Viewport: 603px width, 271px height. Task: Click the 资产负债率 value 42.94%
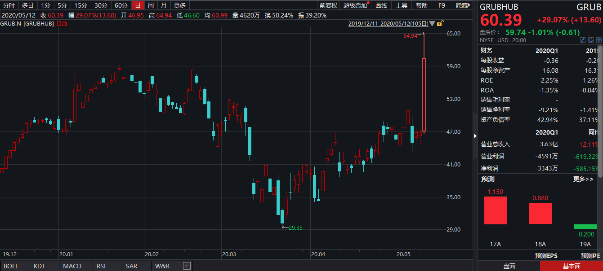point(547,120)
